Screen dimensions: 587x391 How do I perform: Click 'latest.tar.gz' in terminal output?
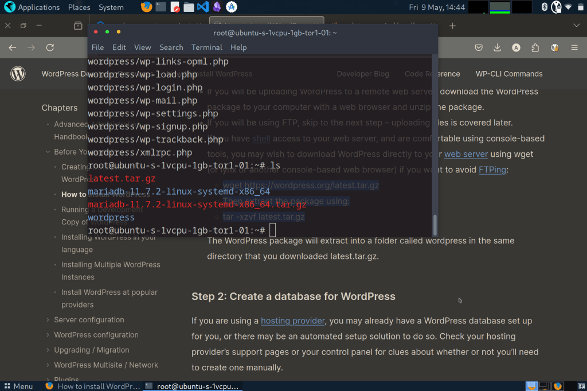point(122,179)
